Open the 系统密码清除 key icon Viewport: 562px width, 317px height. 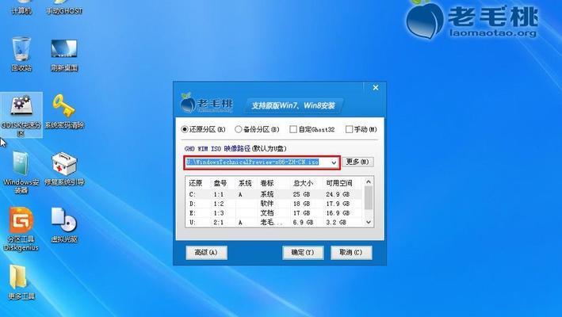64,111
